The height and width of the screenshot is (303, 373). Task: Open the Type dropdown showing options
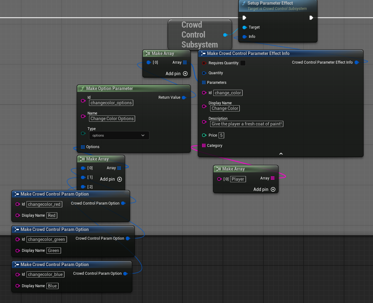[119, 135]
